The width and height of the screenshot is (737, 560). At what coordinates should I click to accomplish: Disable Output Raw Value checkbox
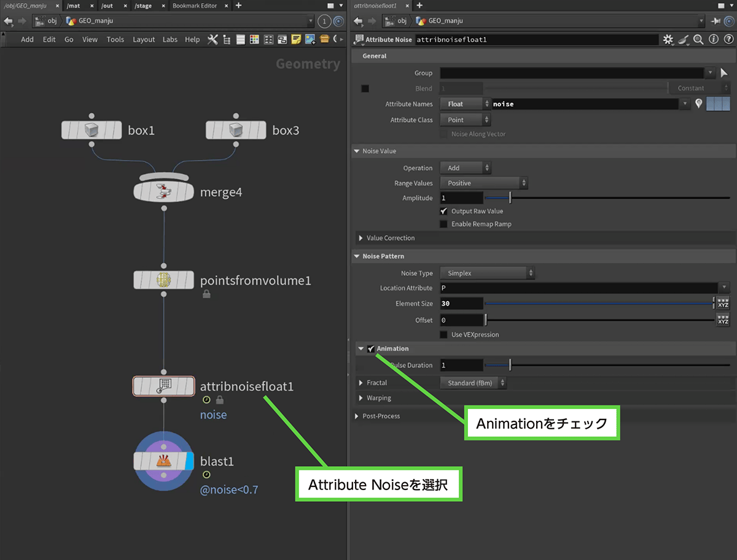444,211
